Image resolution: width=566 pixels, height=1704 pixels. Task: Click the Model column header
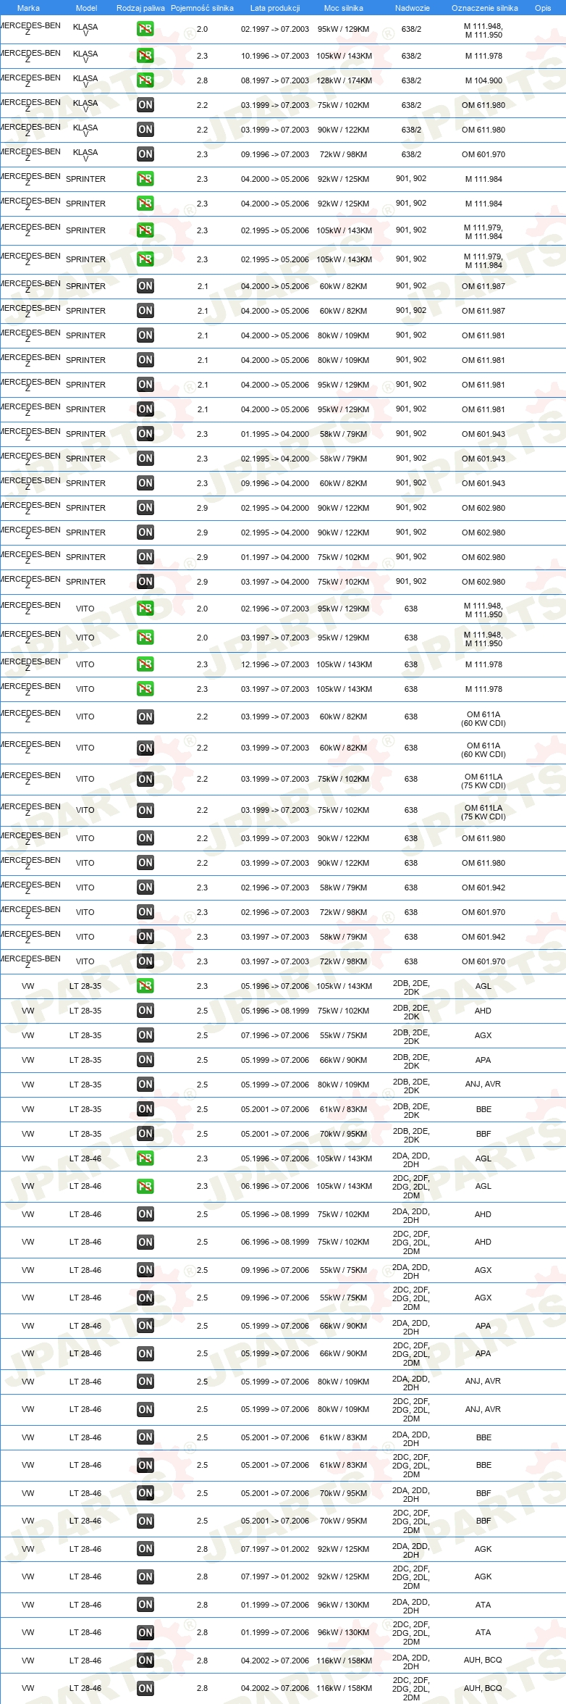[86, 8]
